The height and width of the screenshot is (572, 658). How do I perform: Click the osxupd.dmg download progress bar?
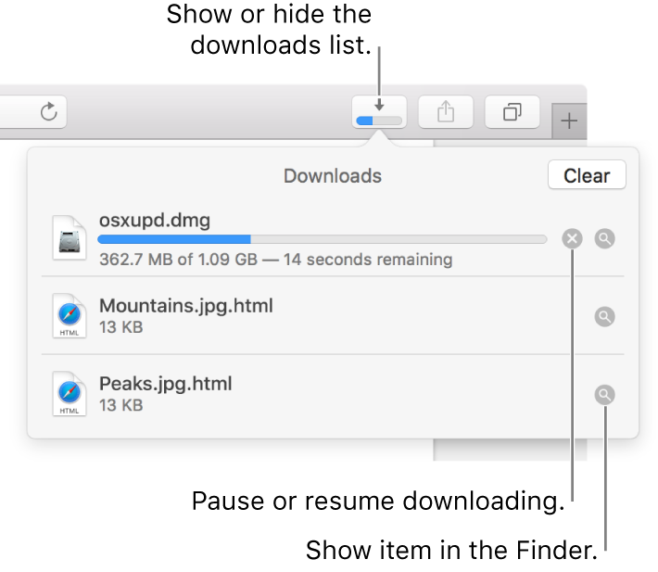point(322,239)
